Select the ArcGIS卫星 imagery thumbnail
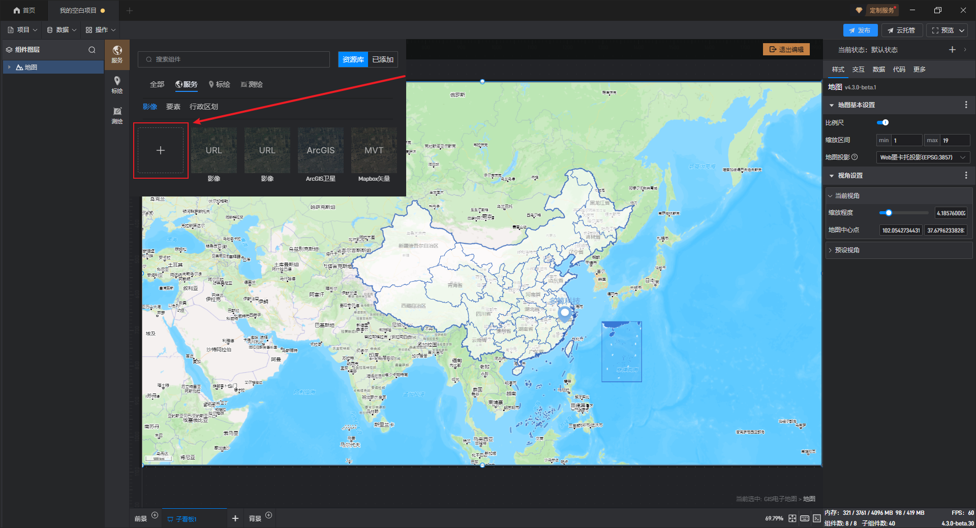This screenshot has height=528, width=976. (x=320, y=151)
